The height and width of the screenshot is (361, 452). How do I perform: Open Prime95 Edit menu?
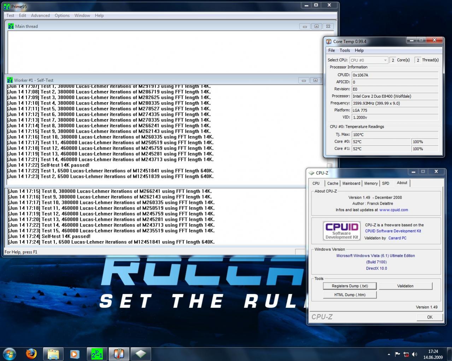coord(23,16)
